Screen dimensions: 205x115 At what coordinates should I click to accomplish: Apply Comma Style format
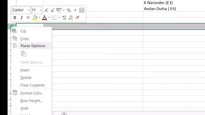point(75,10)
